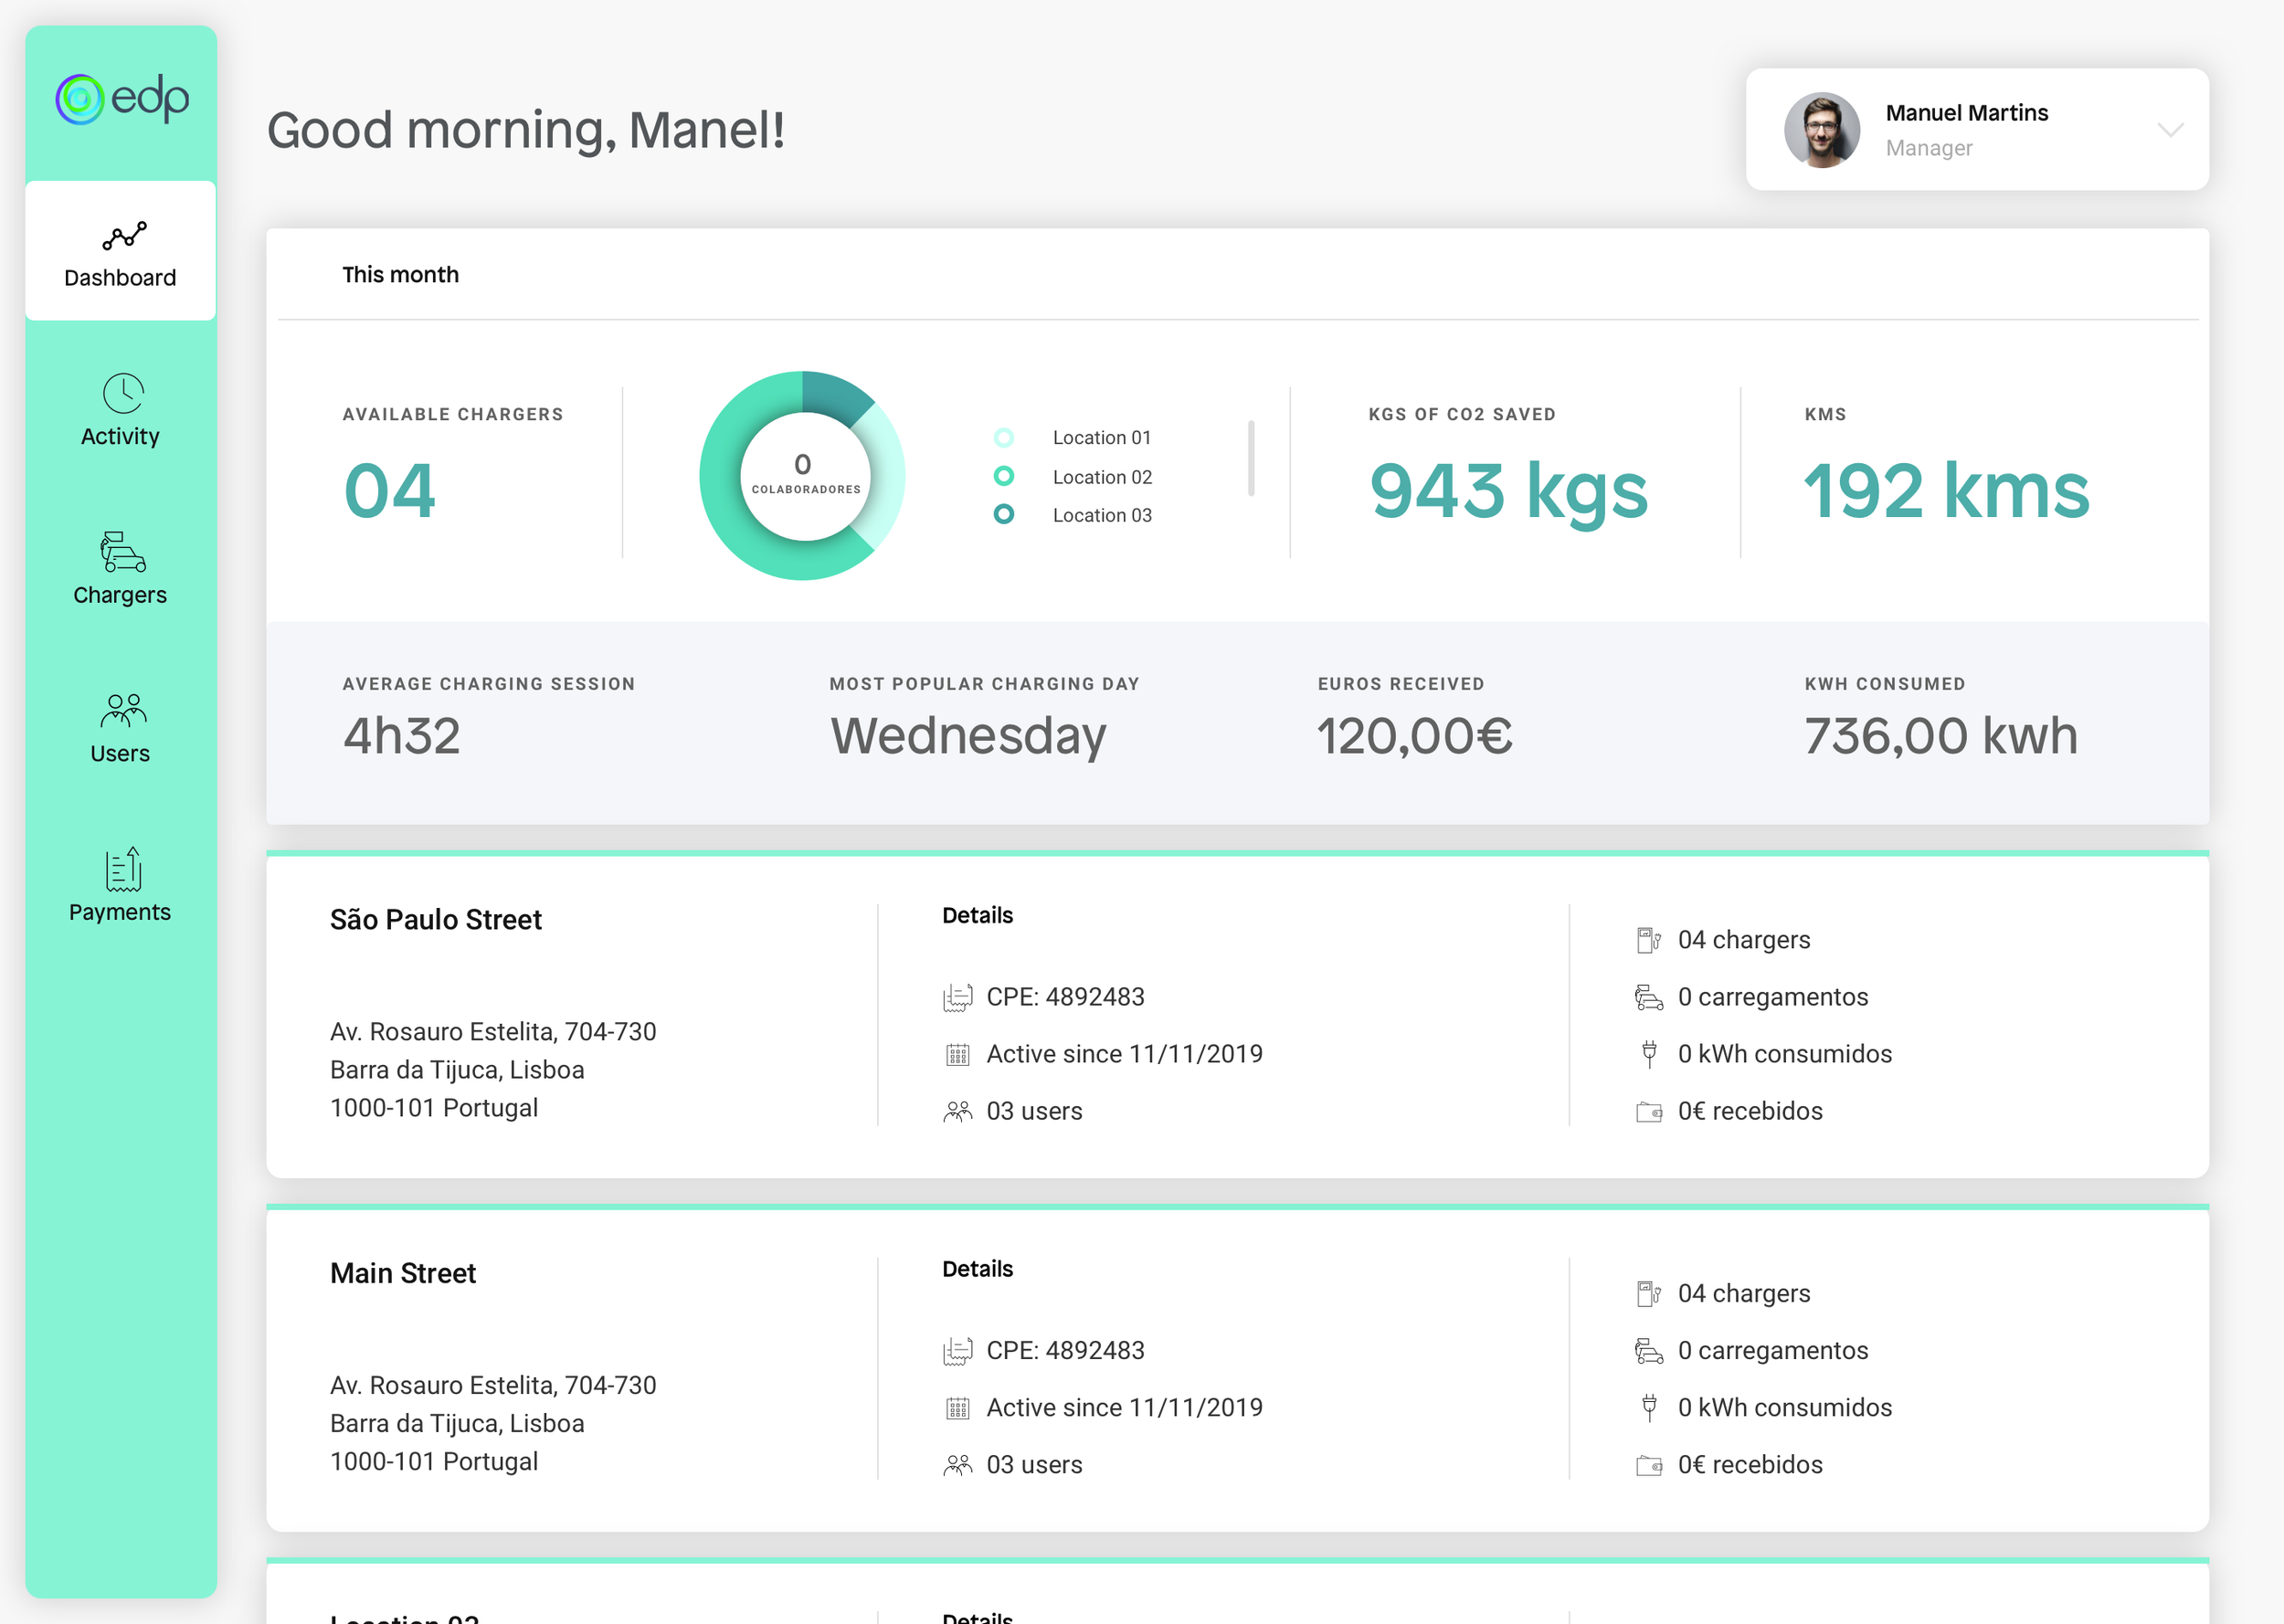Click the legend list scrollbar
Viewport: 2284px width, 1624px height.
coord(1251,458)
